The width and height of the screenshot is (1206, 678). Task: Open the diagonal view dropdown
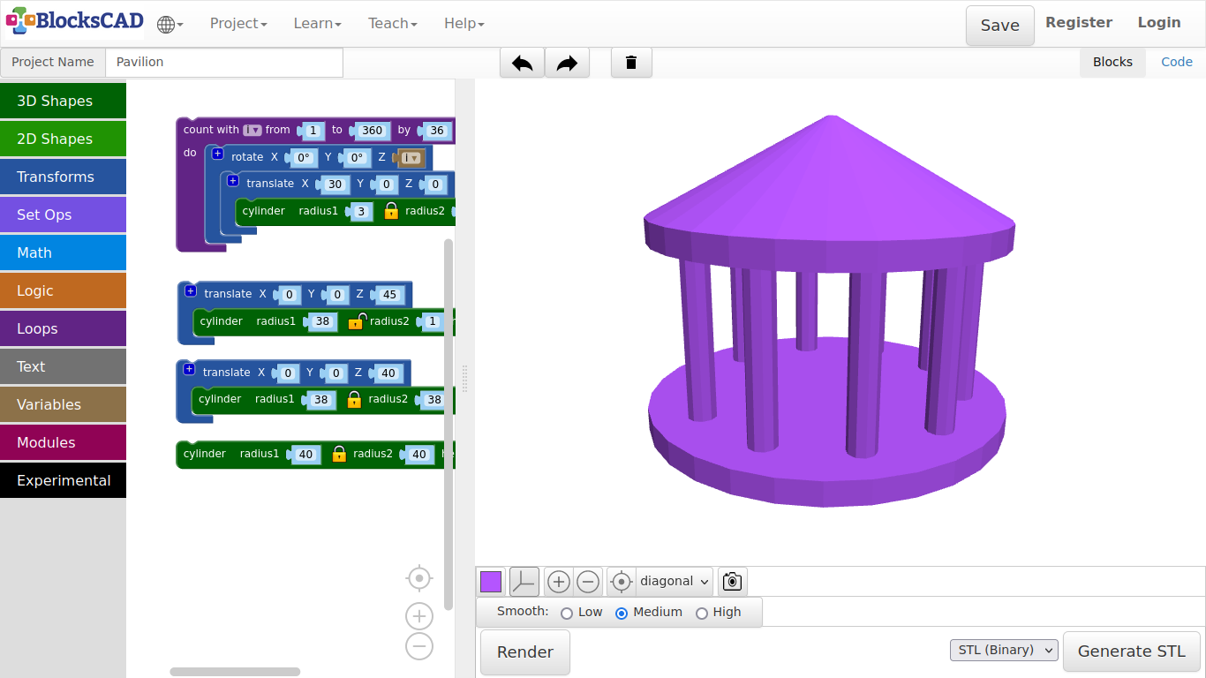click(675, 582)
